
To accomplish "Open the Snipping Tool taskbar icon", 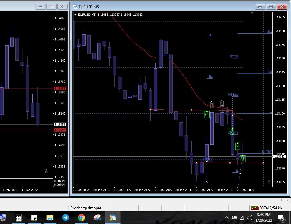I will (x=97, y=218).
